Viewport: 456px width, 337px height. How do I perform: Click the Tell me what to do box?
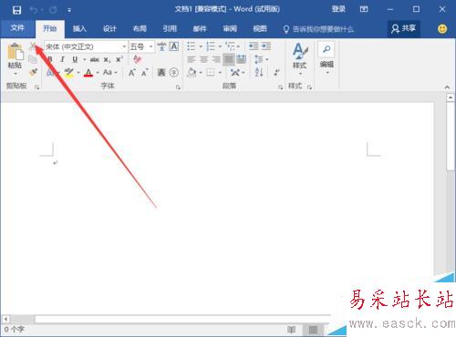[x=318, y=29]
